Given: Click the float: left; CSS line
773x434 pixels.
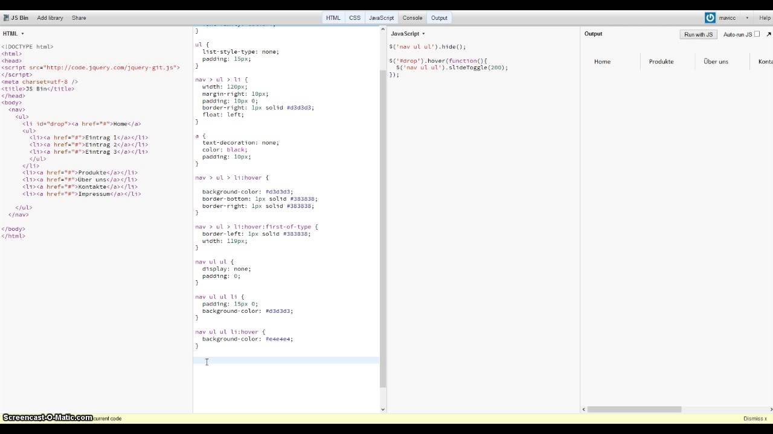Looking at the screenshot, I should [223, 115].
